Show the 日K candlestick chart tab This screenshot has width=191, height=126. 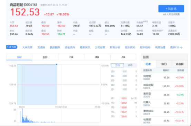click(x=71, y=57)
